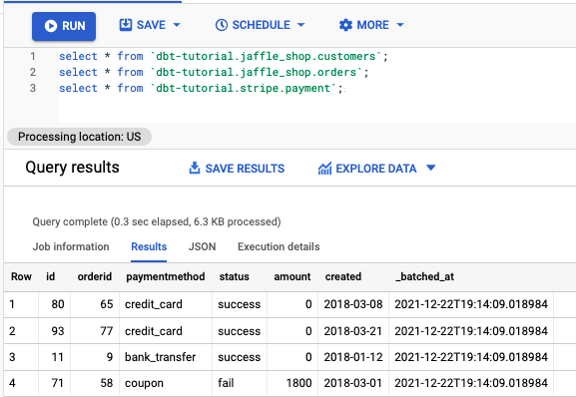Open the SAVE dropdown arrow
The image size is (576, 397).
click(177, 25)
